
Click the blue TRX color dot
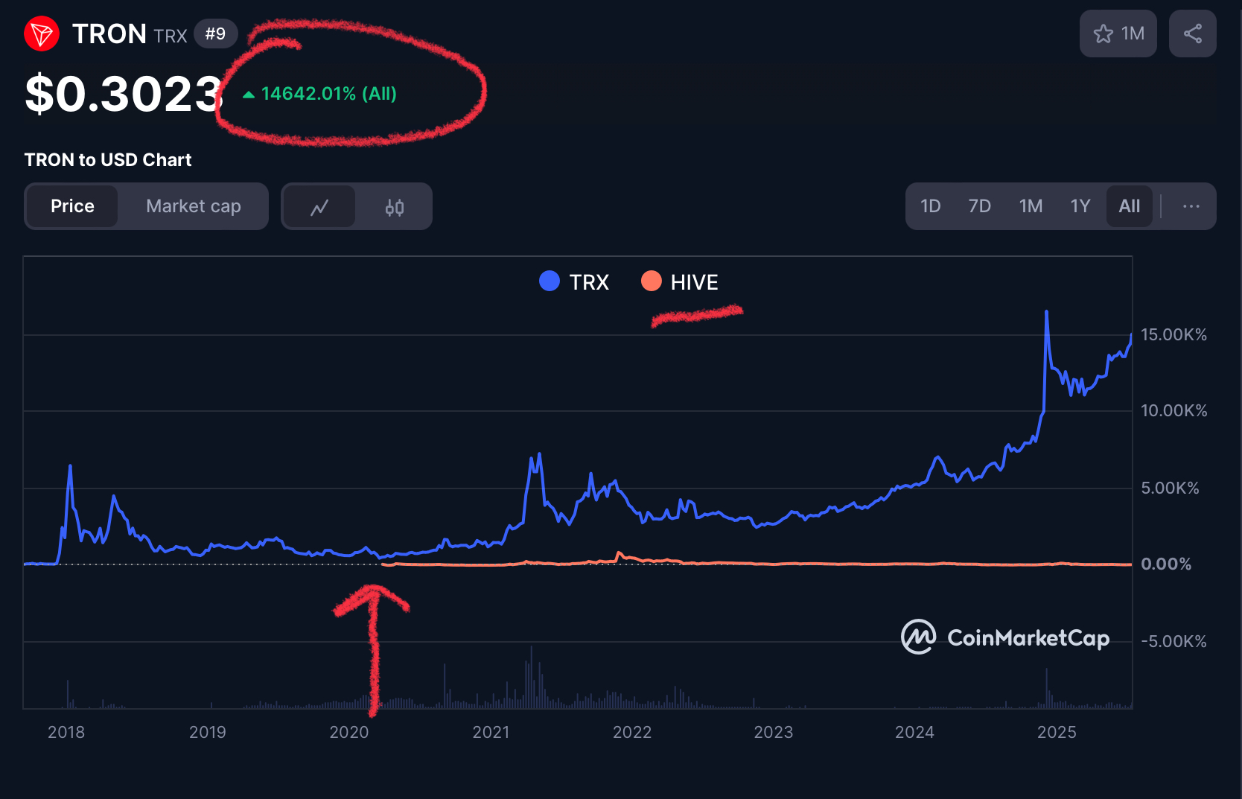pyautogui.click(x=550, y=281)
